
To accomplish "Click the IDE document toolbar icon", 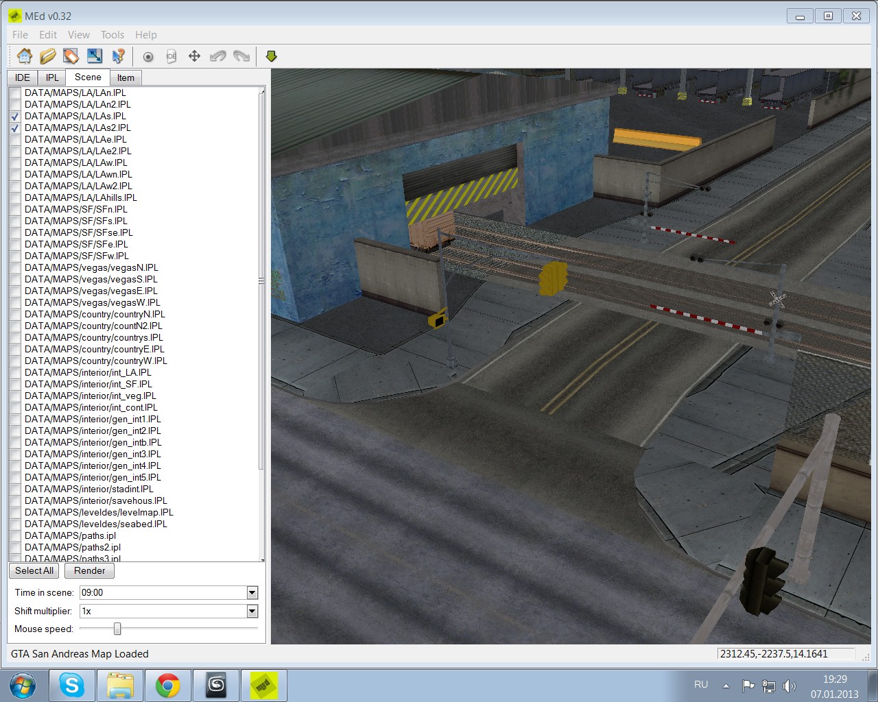I will click(x=171, y=56).
